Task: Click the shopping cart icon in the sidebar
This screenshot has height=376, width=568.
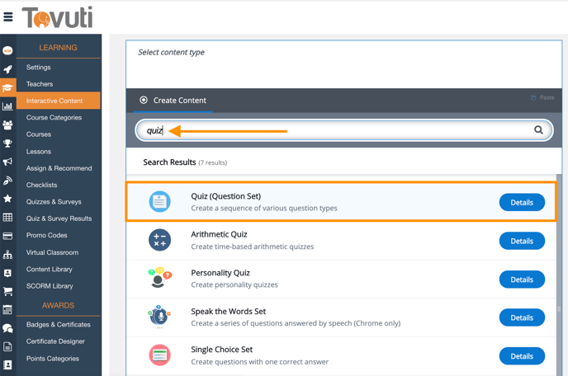Action: tap(7, 291)
